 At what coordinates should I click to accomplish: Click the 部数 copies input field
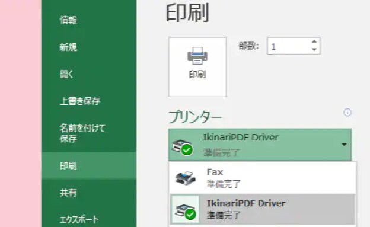tap(294, 46)
